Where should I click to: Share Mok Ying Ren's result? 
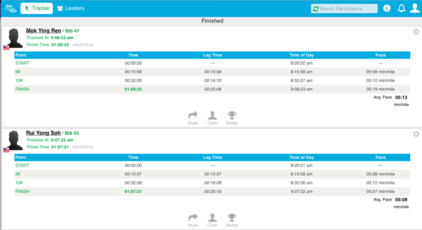193,118
